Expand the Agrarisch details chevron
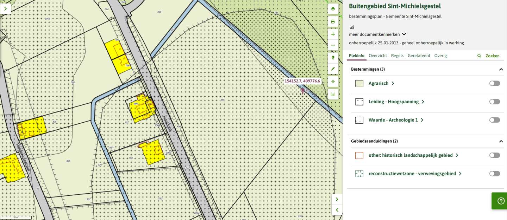Viewport: 507px width, 220px height. tap(393, 84)
